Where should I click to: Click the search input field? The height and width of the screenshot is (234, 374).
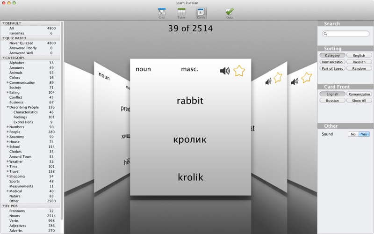(x=345, y=34)
